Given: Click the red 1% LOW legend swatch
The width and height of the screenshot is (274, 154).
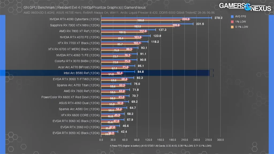Looking at the screenshot, I should point(232,22).
